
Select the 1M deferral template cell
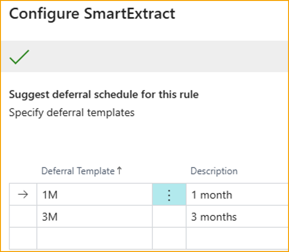[94, 195]
